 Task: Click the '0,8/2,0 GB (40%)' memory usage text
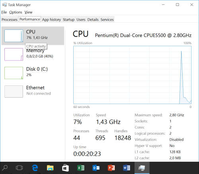point(40,56)
